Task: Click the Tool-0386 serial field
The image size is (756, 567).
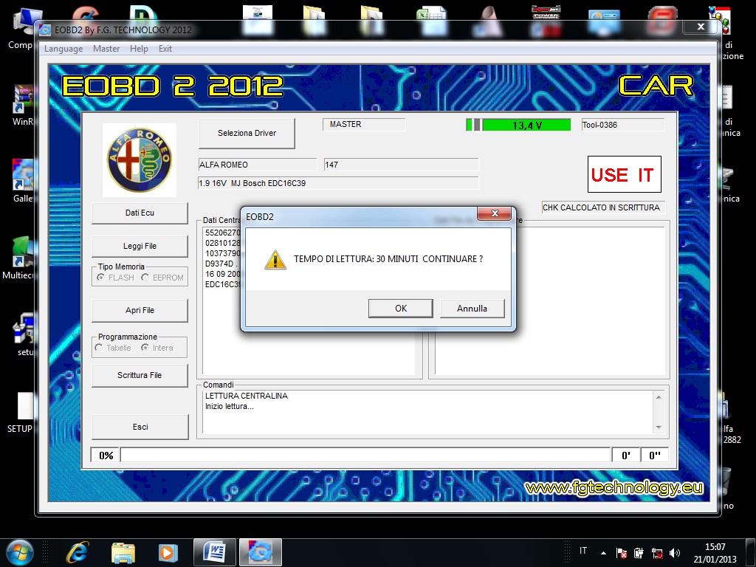Action: (x=623, y=125)
